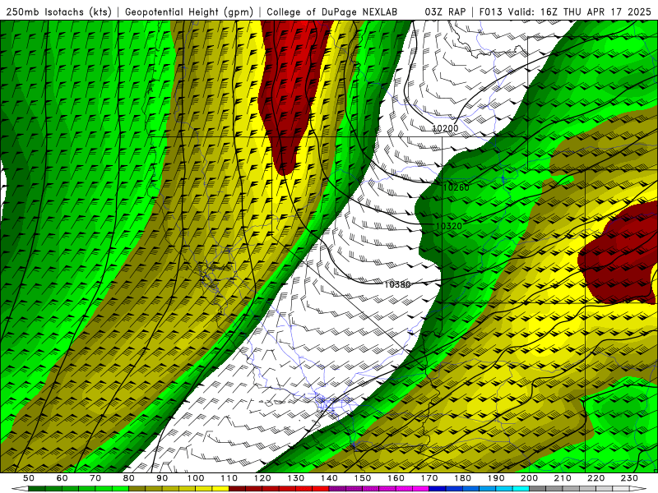Click the 190 value on the color scale
Image resolution: width=658 pixels, height=493 pixels.
496,478
